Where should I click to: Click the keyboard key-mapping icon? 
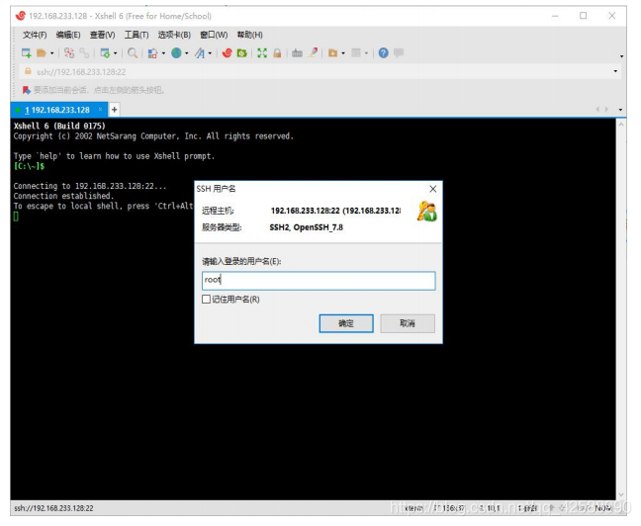click(297, 52)
